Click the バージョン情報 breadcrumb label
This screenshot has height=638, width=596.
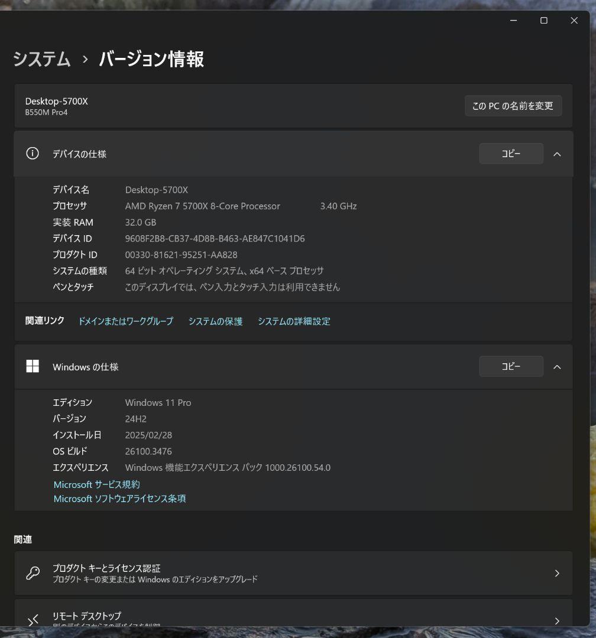point(151,59)
